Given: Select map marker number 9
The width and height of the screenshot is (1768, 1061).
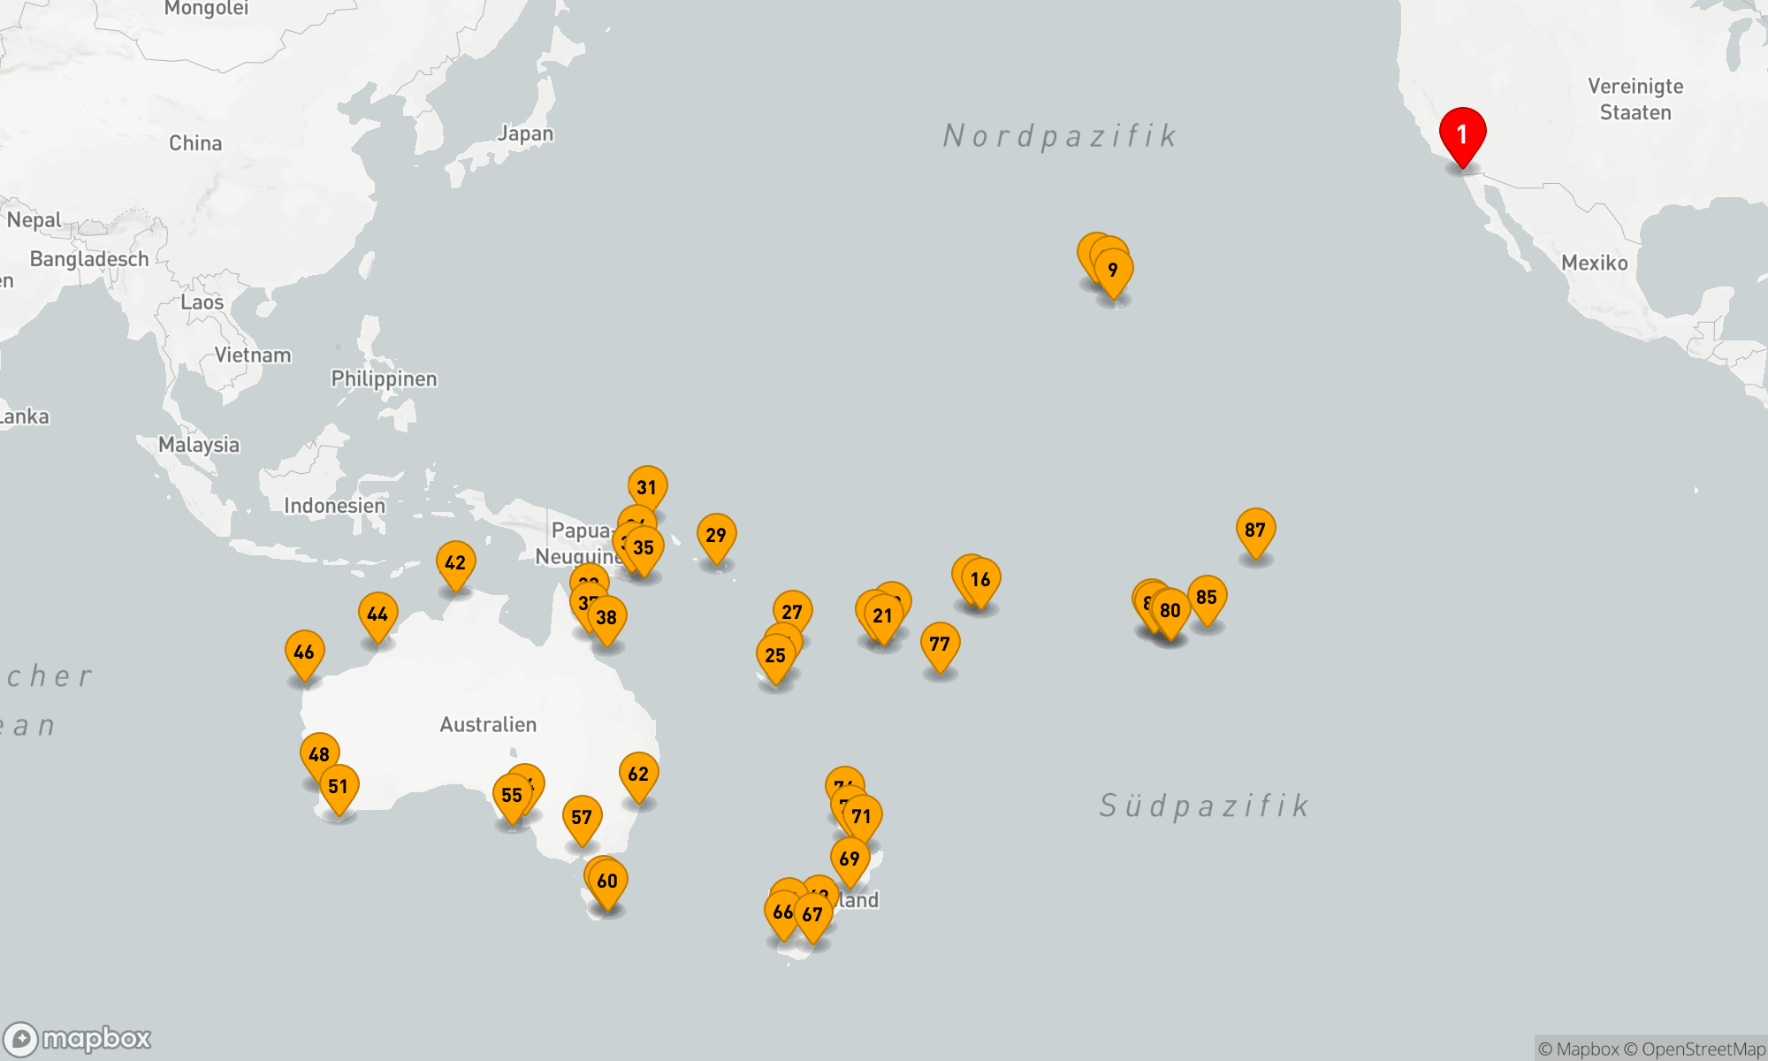Looking at the screenshot, I should pos(1113,271).
